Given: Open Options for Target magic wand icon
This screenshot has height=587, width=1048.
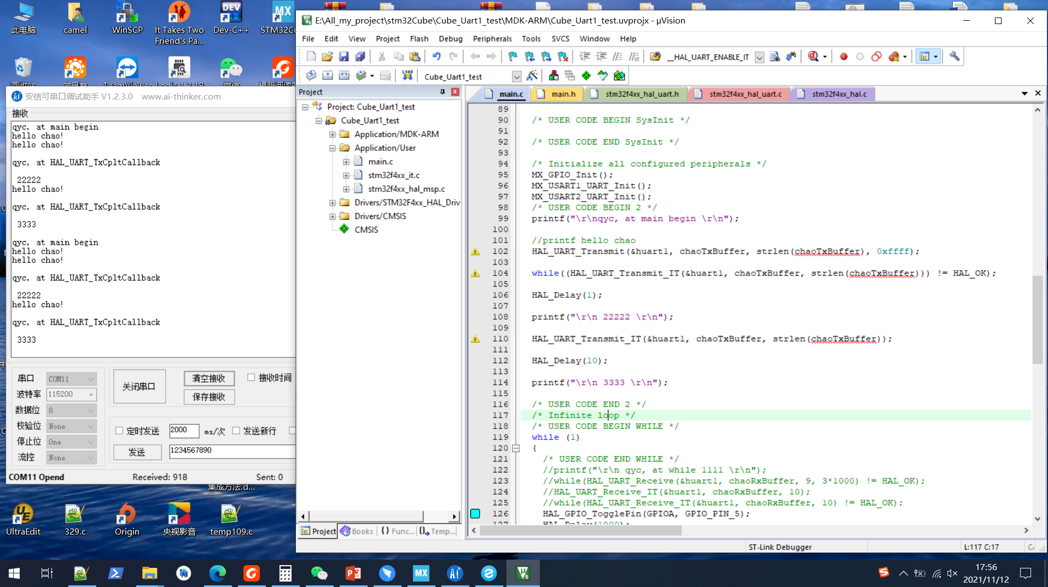Looking at the screenshot, I should click(x=532, y=75).
